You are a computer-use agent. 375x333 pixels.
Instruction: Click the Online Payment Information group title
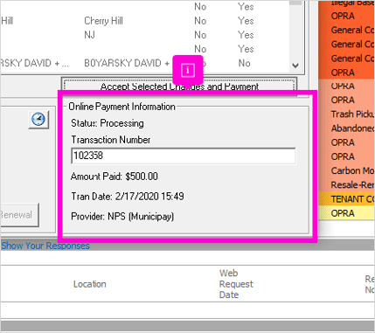click(122, 107)
